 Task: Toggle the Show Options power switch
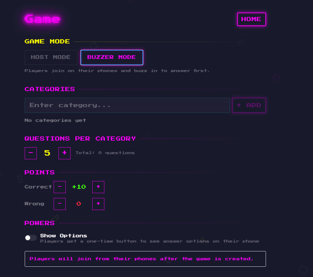point(31,238)
